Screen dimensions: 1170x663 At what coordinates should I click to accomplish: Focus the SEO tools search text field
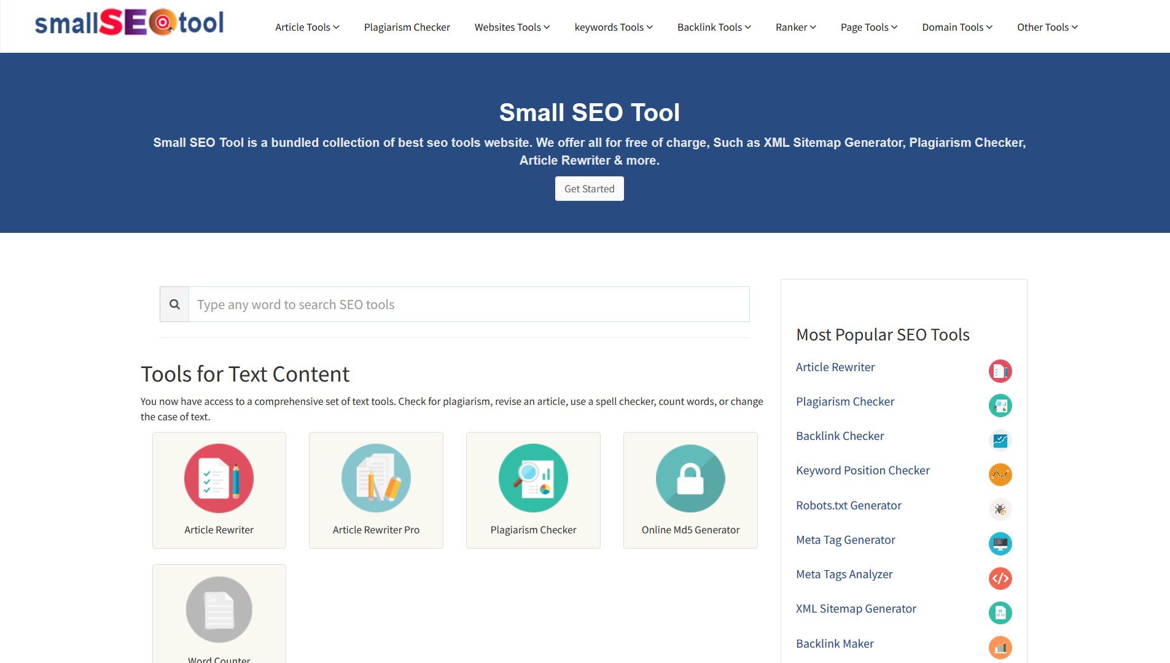coord(469,304)
